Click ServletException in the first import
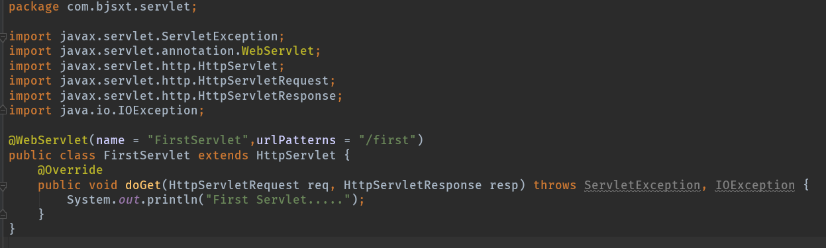 239,35
